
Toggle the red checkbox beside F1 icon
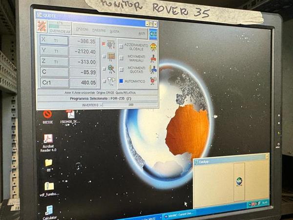tap(104, 44)
